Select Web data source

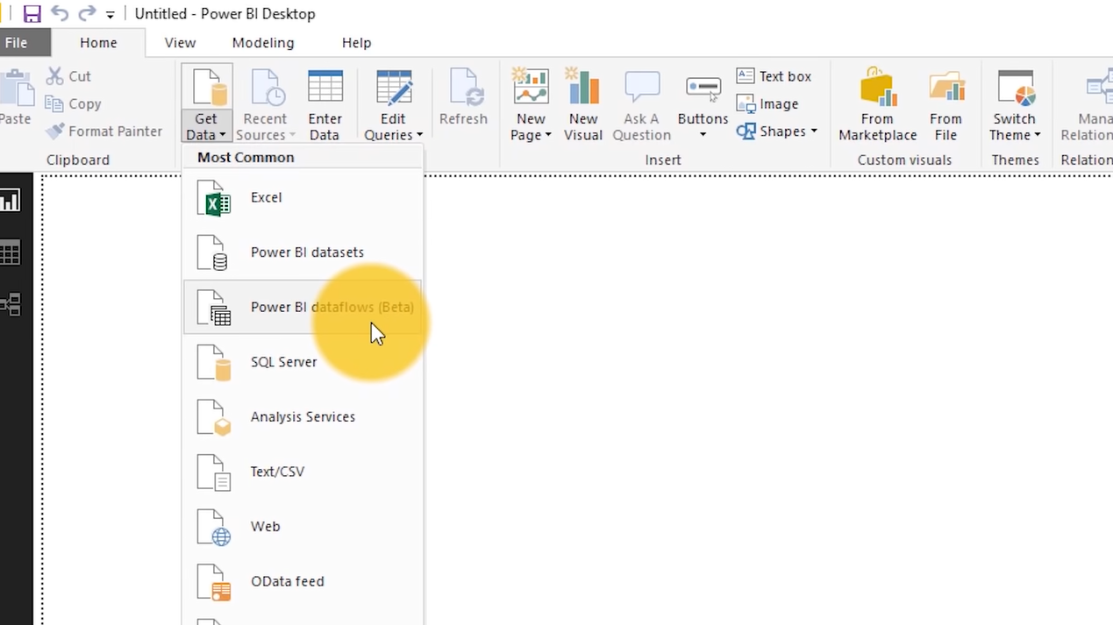pos(303,527)
